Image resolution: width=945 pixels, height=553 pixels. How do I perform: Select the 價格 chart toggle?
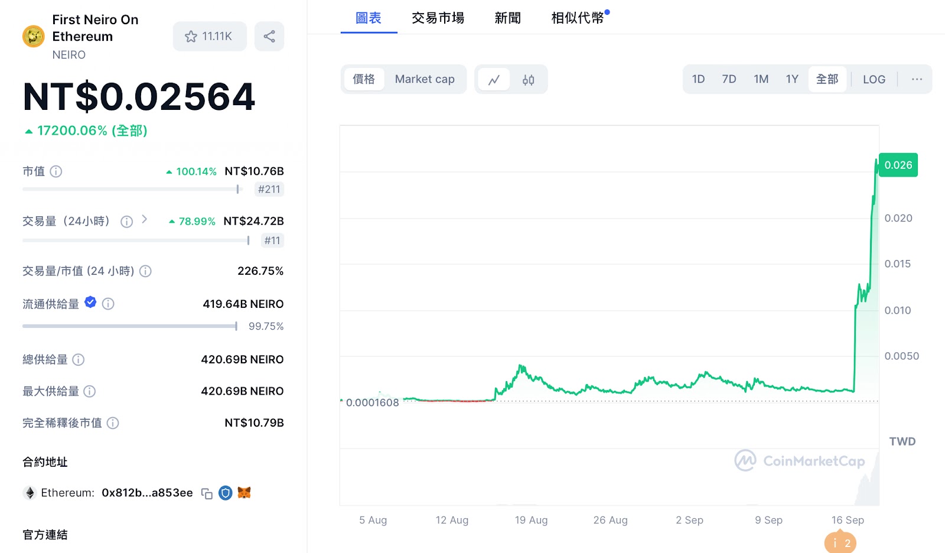click(364, 79)
